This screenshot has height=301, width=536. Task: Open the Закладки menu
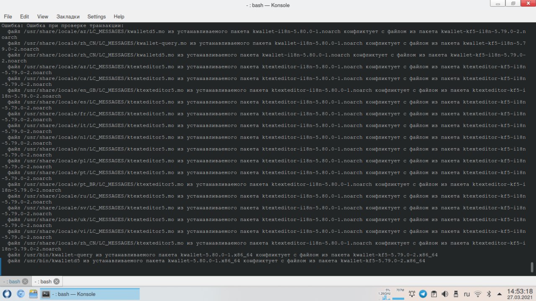[68, 17]
